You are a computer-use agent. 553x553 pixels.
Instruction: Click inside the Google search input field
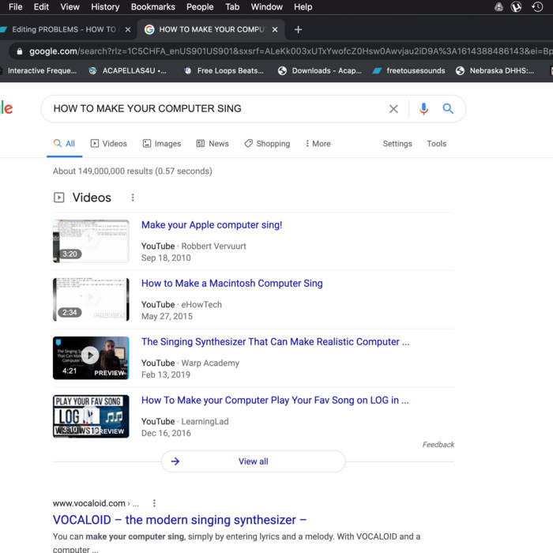[213, 109]
